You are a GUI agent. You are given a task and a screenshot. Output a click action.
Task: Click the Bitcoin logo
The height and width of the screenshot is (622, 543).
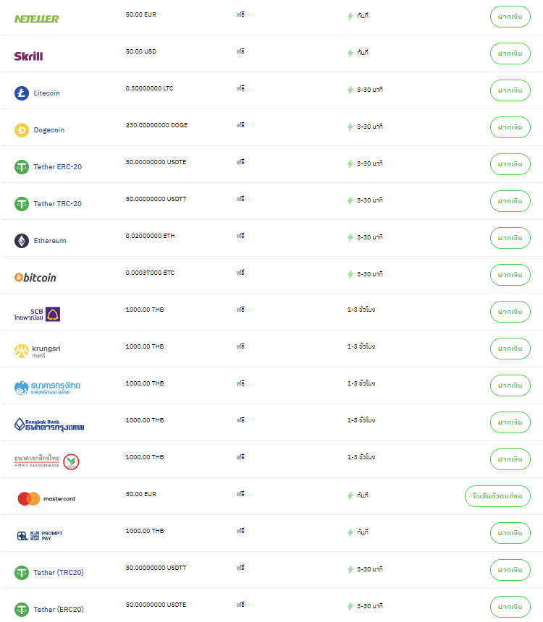pyautogui.click(x=35, y=278)
